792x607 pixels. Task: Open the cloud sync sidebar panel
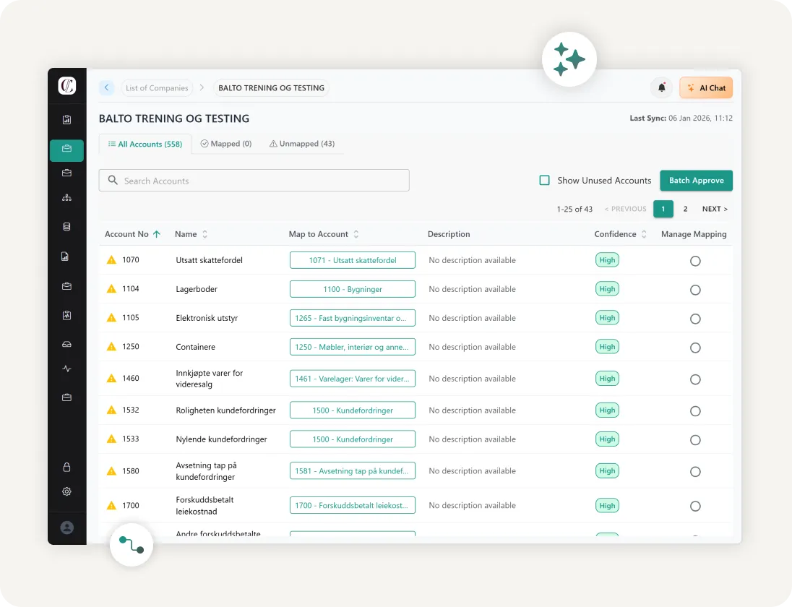tap(66, 344)
